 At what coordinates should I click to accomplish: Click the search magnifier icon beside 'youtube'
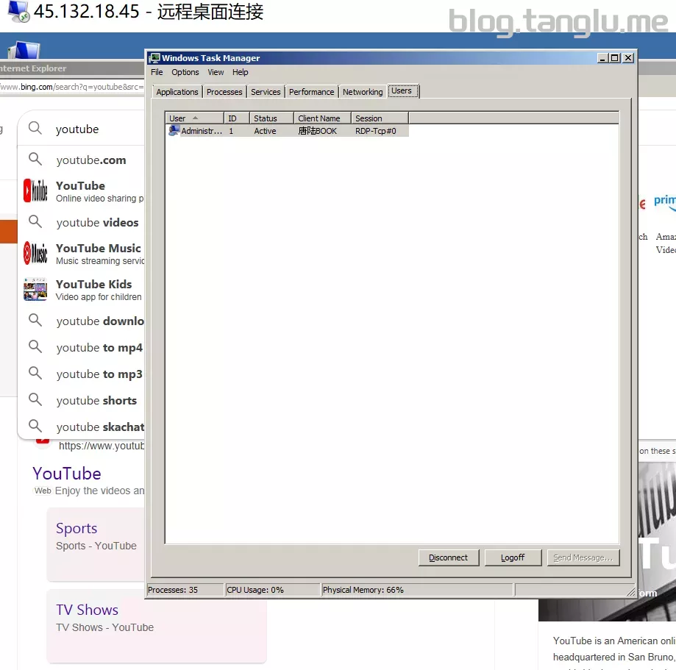tap(35, 129)
